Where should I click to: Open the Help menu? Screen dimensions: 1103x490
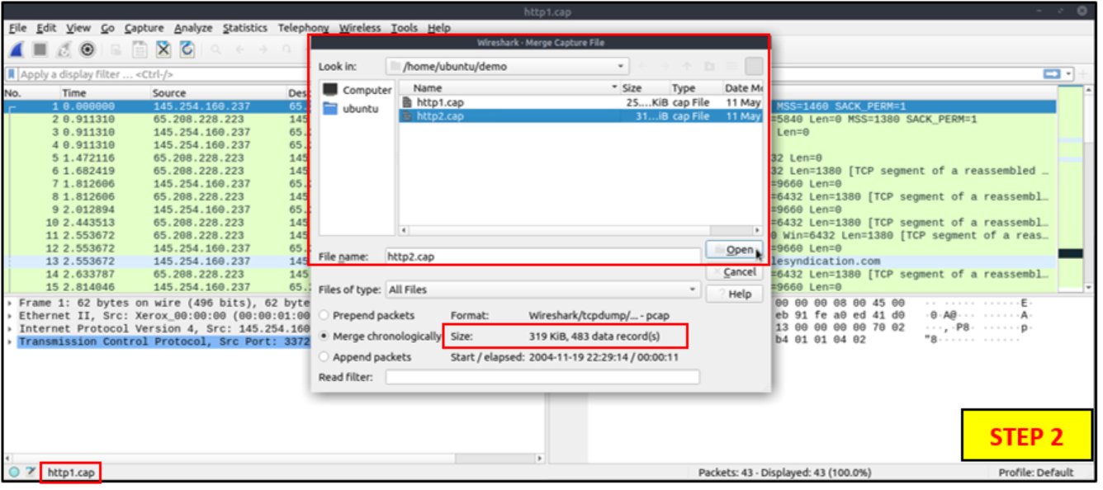[x=439, y=28]
